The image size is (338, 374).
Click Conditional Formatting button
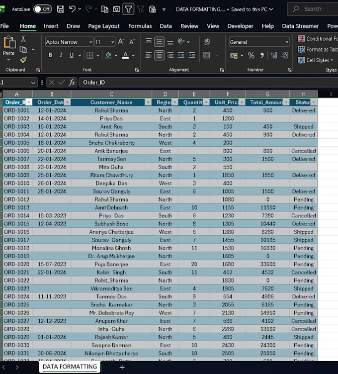pyautogui.click(x=318, y=38)
